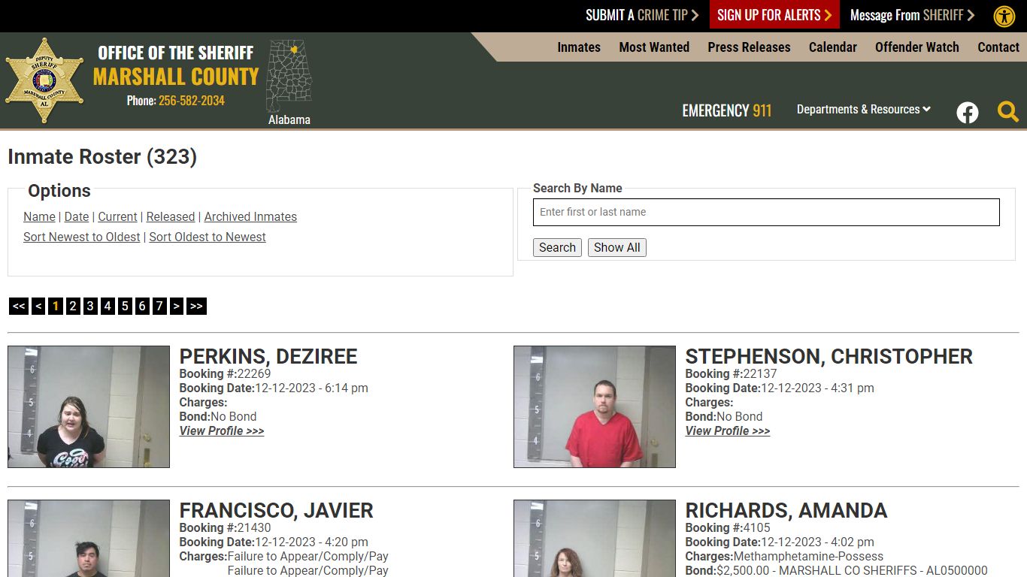
Task: Open Javier Francisco mugshot photo
Action: click(x=89, y=538)
